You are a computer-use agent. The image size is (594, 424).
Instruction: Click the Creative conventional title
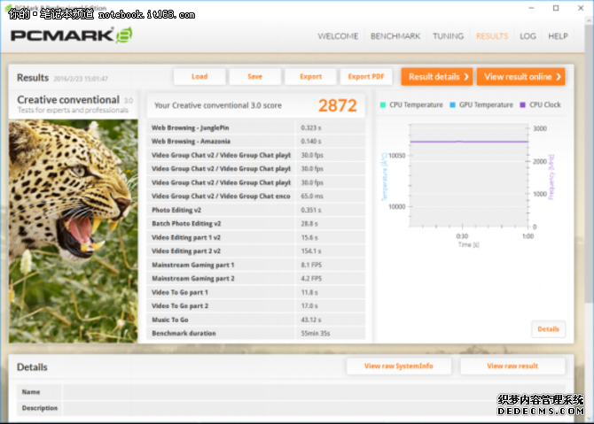[x=68, y=100]
